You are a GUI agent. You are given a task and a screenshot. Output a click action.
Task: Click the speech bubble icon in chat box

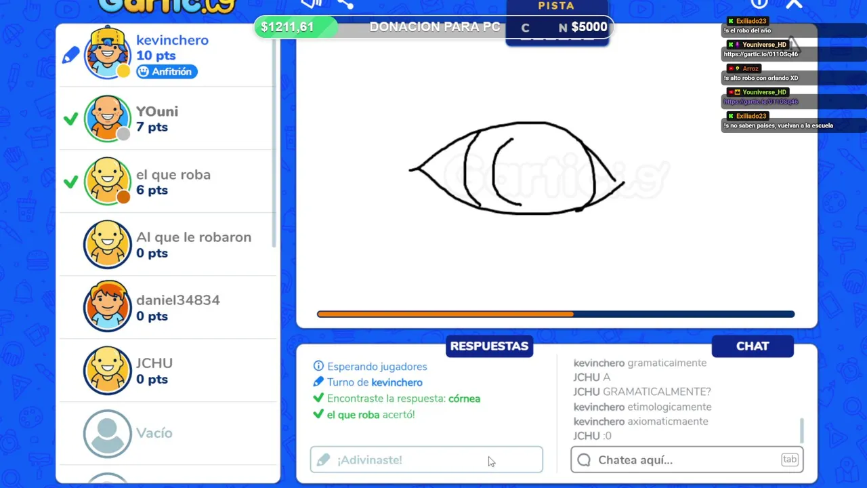pyautogui.click(x=584, y=460)
